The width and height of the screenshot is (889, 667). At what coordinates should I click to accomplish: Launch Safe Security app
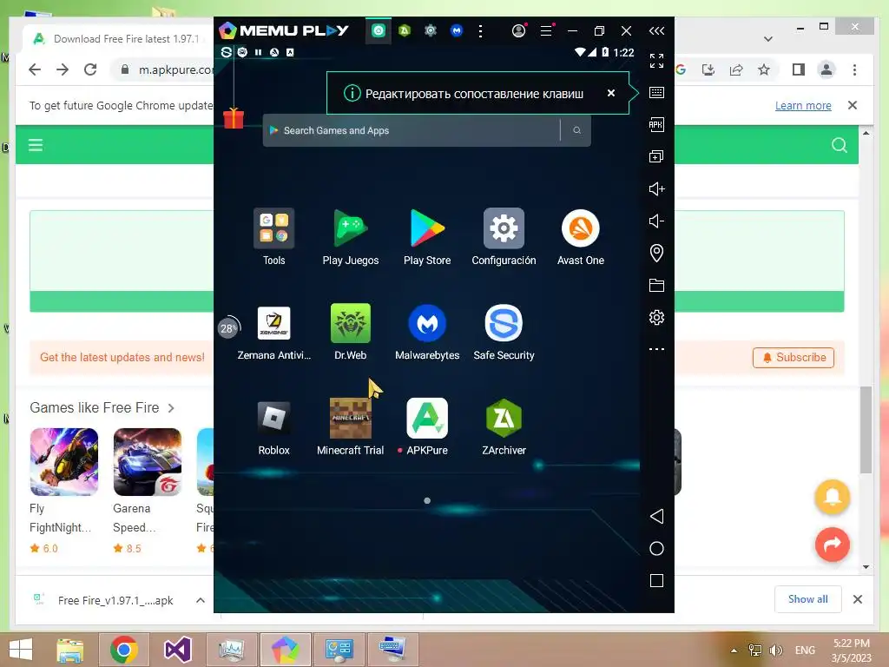504,323
